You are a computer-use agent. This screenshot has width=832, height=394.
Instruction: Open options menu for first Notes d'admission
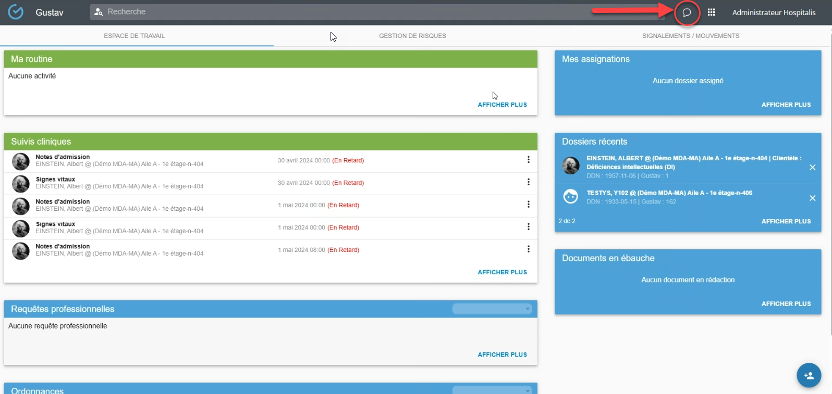click(x=528, y=160)
